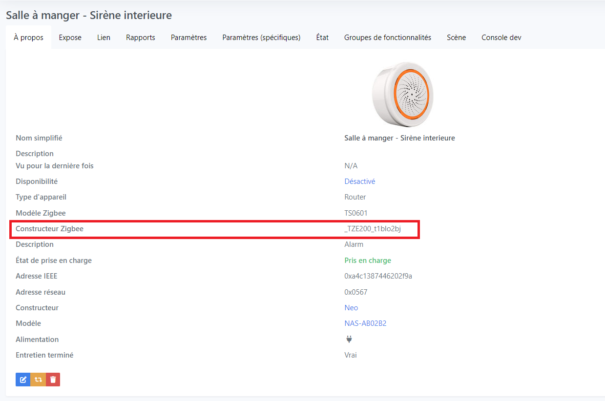605x401 pixels.
Task: Click the orange reconfigure device icon button
Action: coord(38,379)
